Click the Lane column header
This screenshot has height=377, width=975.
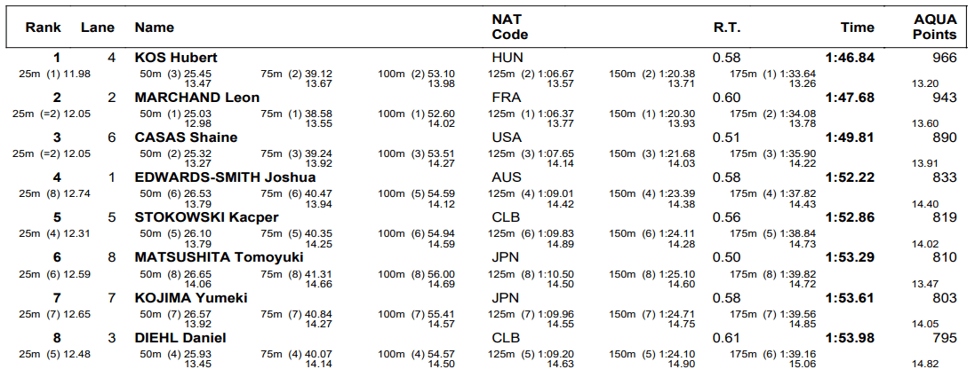98,27
